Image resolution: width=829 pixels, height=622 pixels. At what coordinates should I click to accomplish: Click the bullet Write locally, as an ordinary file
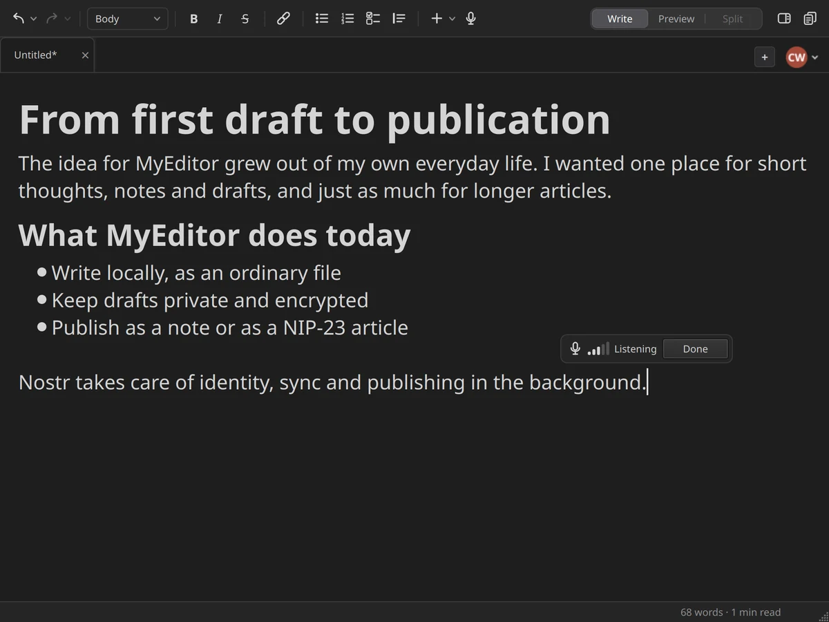point(196,273)
